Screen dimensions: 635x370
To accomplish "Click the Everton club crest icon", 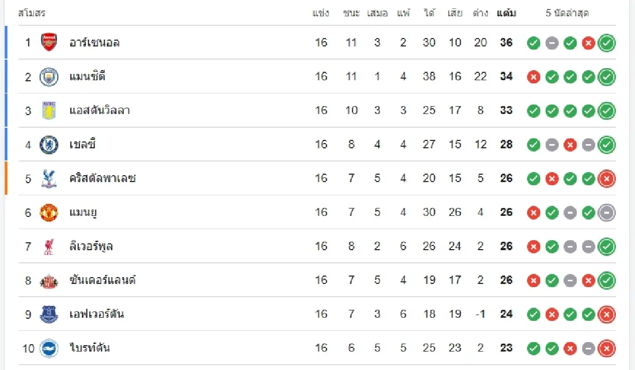I will pyautogui.click(x=49, y=314).
